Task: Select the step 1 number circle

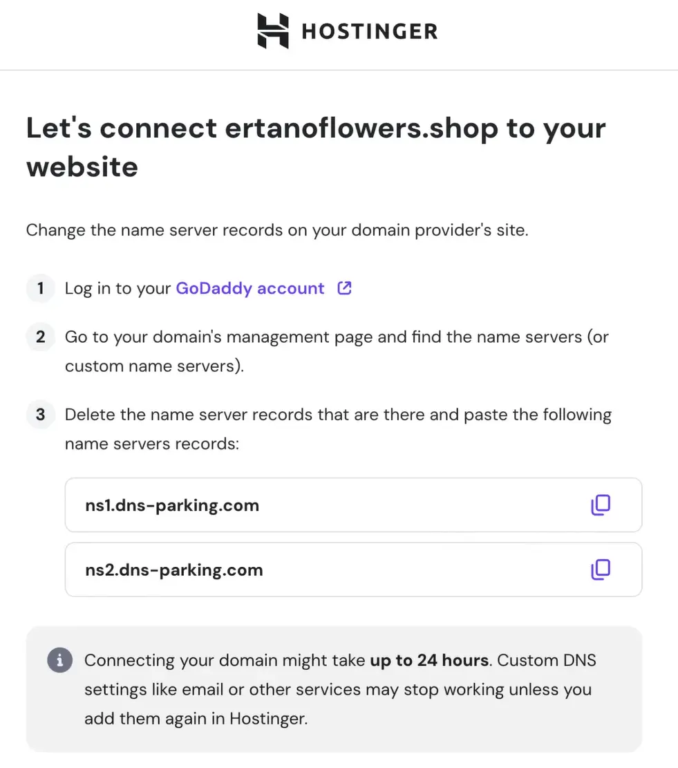Action: [40, 288]
